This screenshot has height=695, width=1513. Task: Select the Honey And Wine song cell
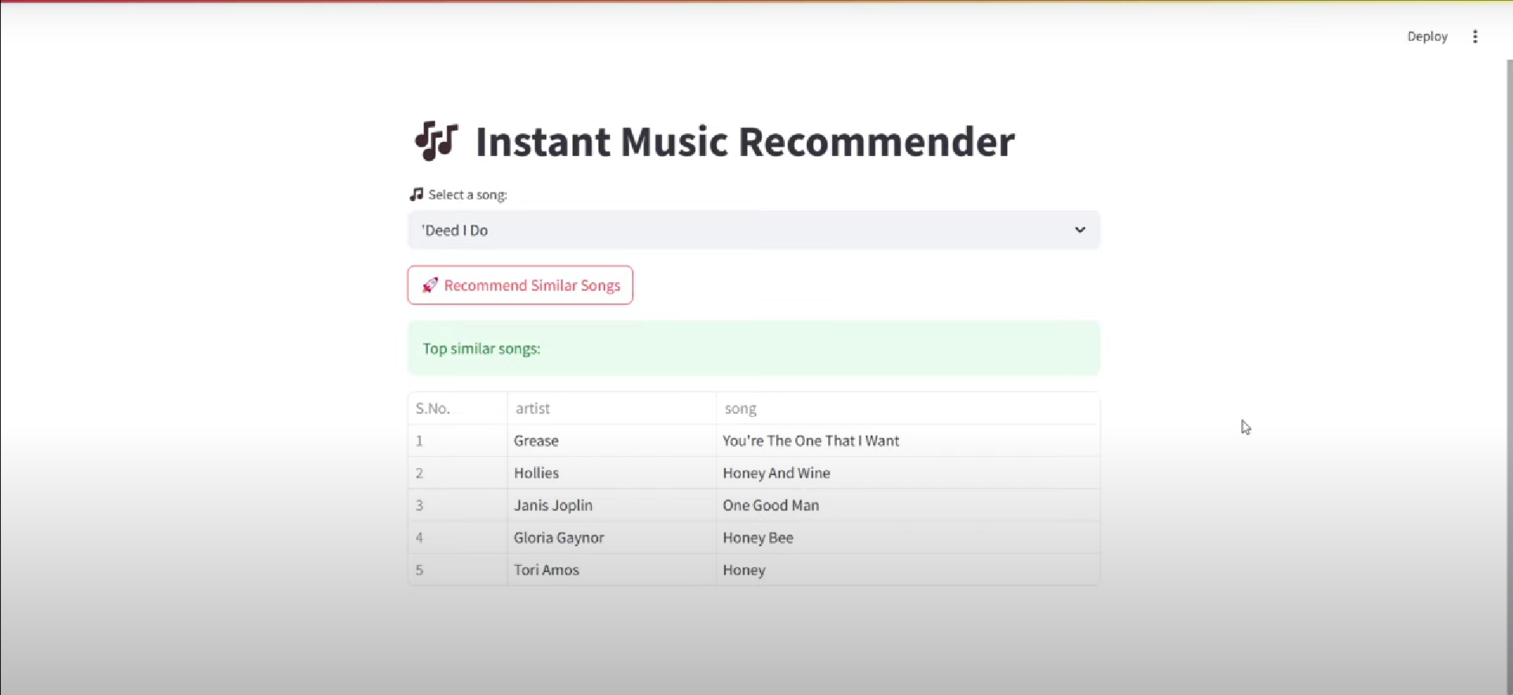tap(907, 473)
